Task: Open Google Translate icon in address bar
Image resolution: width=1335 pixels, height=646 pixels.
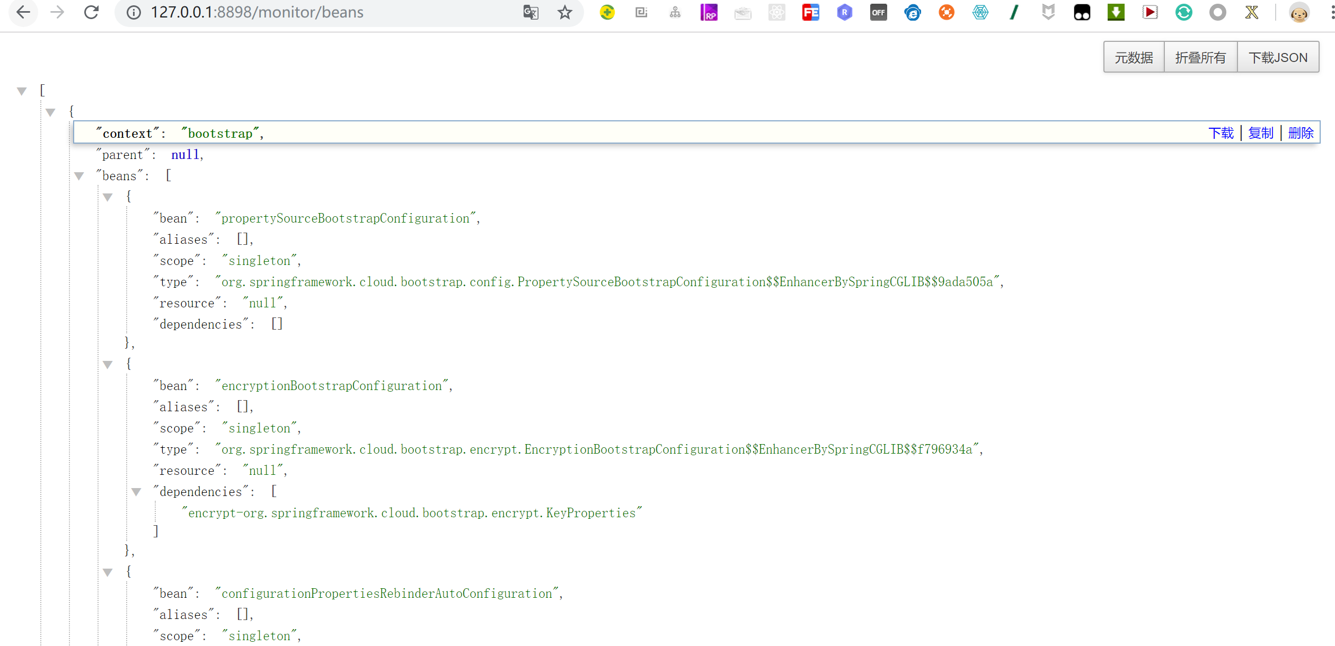Action: (531, 12)
